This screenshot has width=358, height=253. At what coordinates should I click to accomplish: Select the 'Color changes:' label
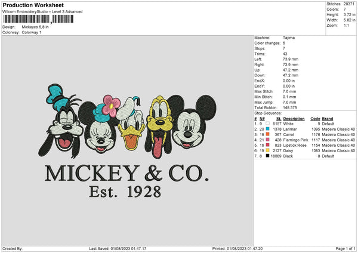tap(267, 43)
